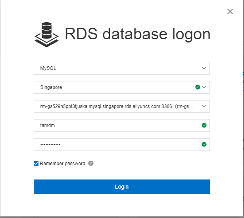Click green validation check in password field

[x=204, y=145]
